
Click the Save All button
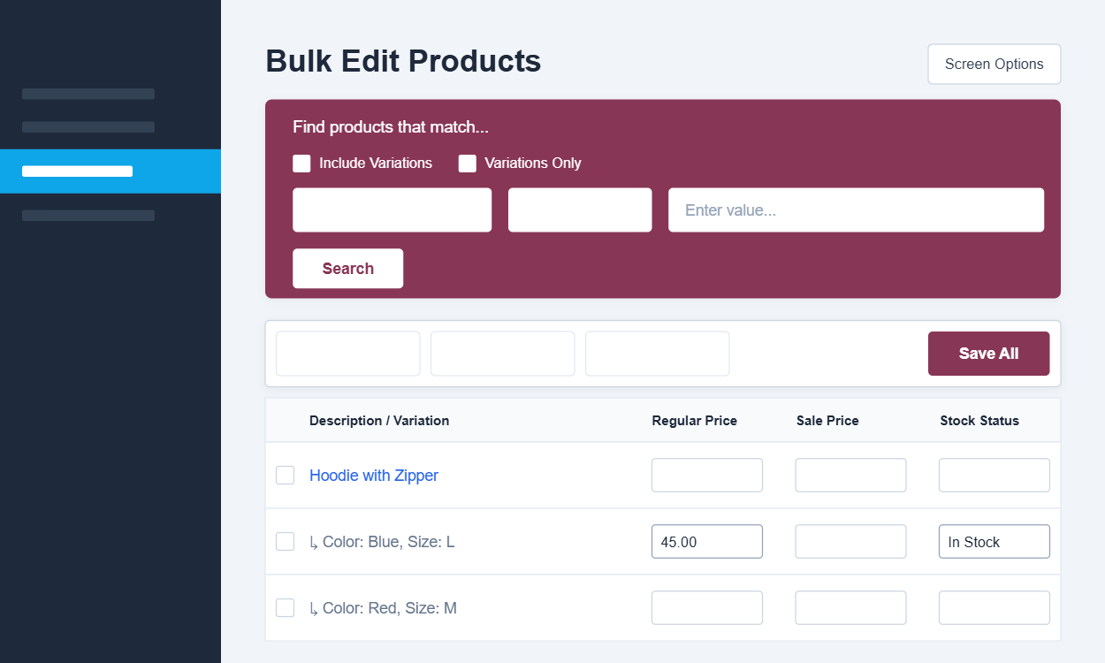[988, 354]
